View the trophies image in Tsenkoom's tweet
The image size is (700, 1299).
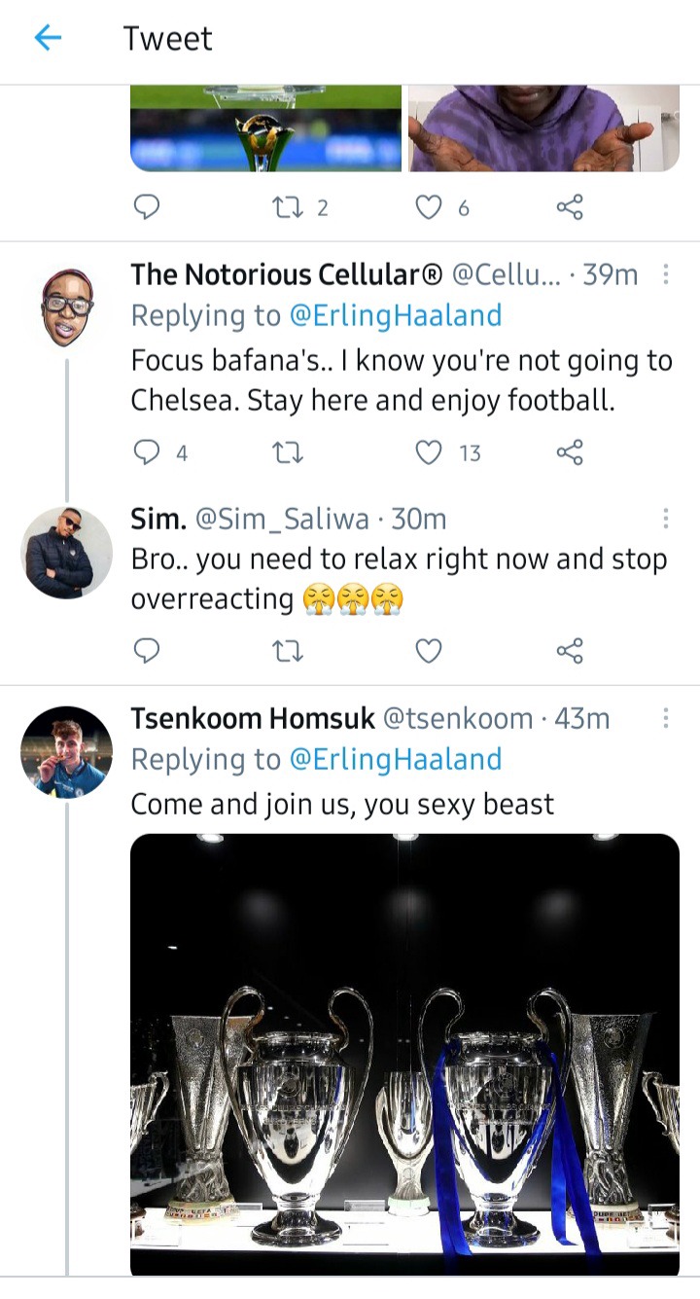coord(404,1055)
